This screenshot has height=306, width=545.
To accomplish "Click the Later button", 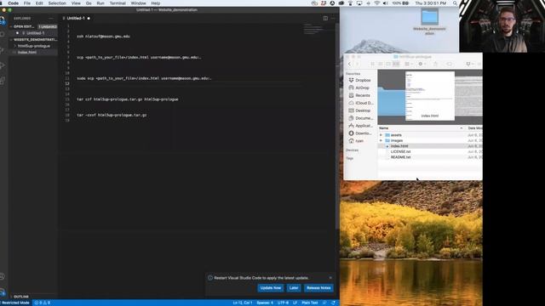I will coord(294,288).
